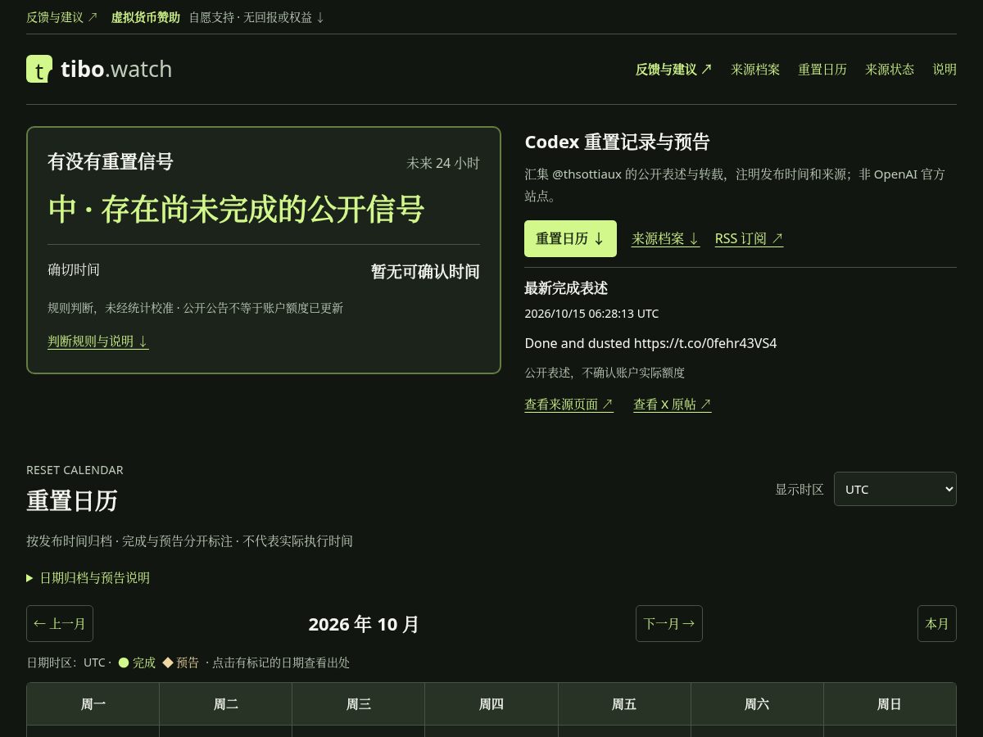
Task: Open 查看 X 原帖 link
Action: point(673,404)
